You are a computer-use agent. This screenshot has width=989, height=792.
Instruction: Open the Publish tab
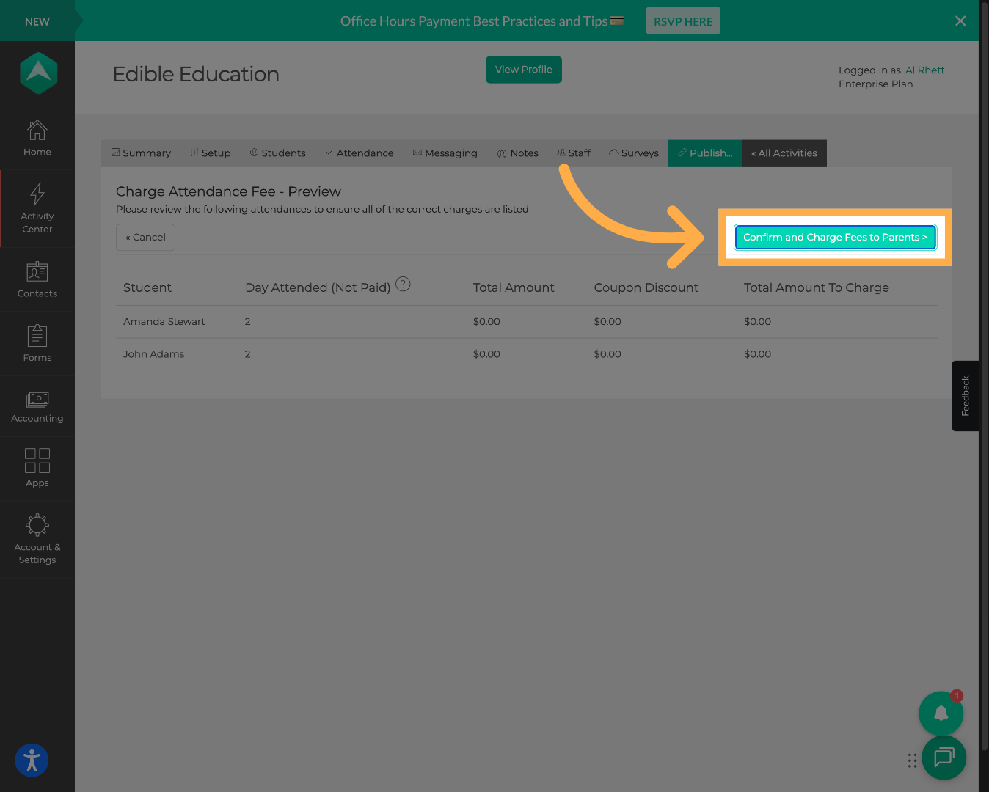point(704,153)
